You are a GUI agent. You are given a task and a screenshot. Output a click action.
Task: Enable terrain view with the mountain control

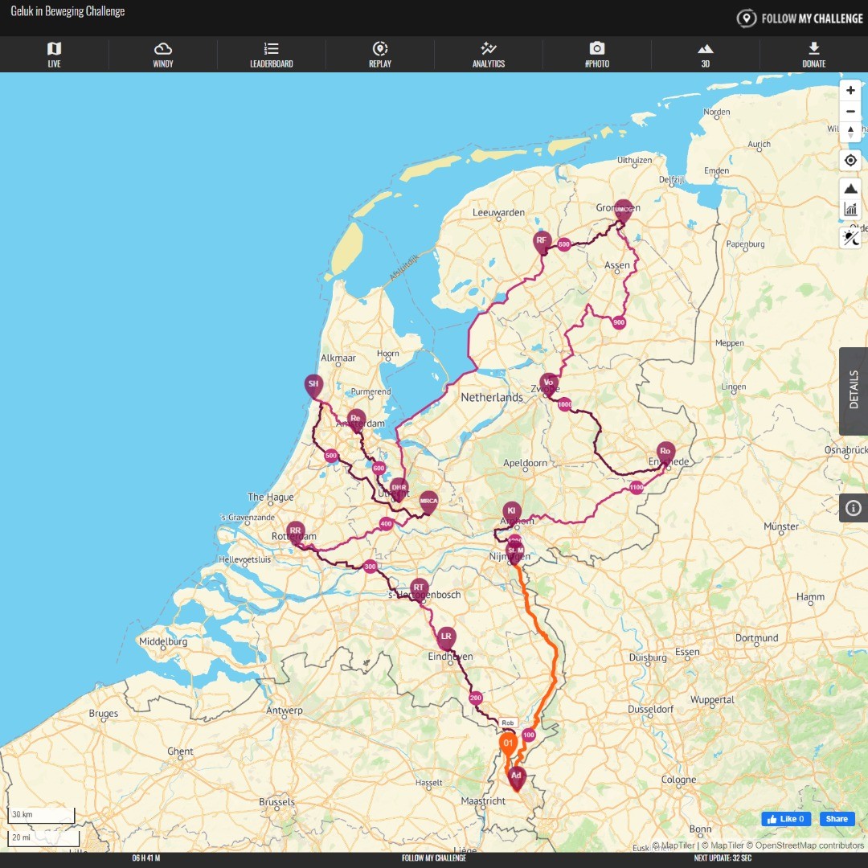coord(850,186)
